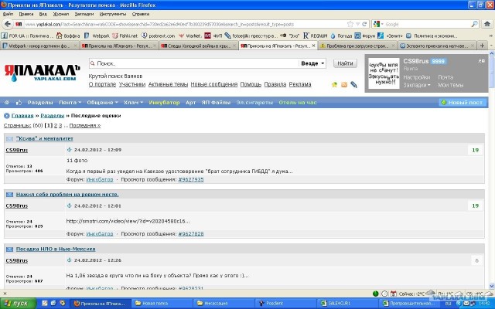Image resolution: width=495 pixels, height=309 pixels.
Task: Show more bookmarks via toolbar chevron
Action: (x=491, y=36)
